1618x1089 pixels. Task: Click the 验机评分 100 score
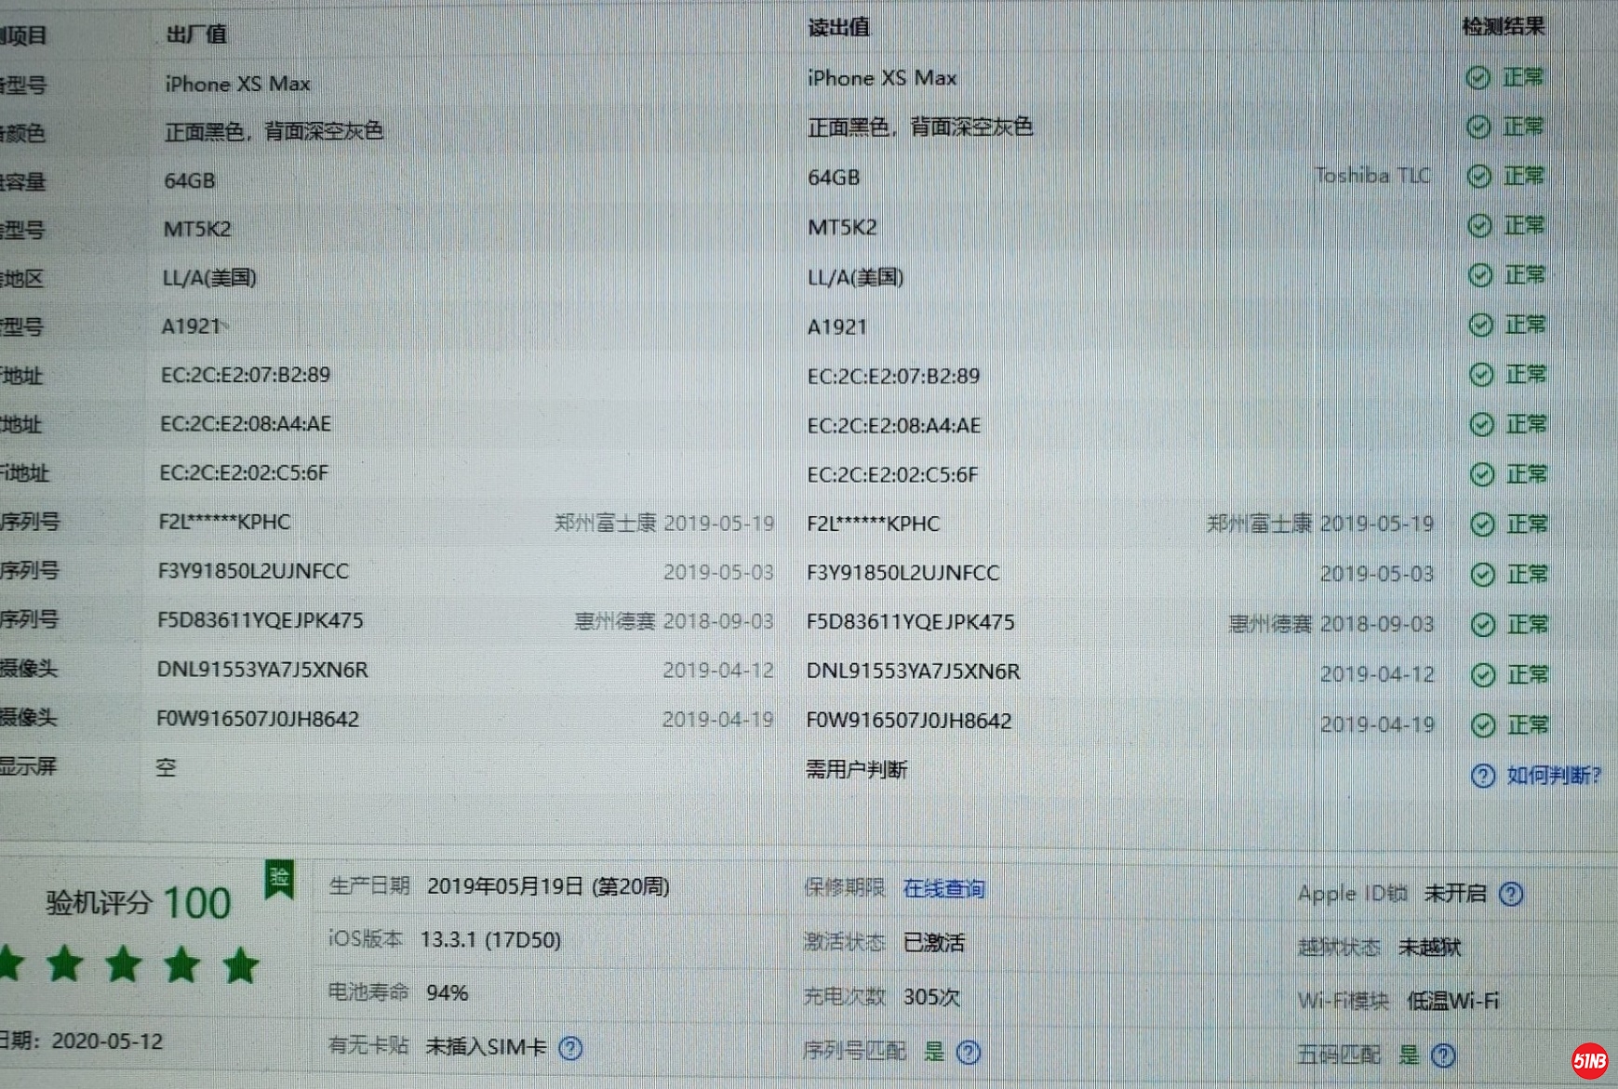(140, 903)
